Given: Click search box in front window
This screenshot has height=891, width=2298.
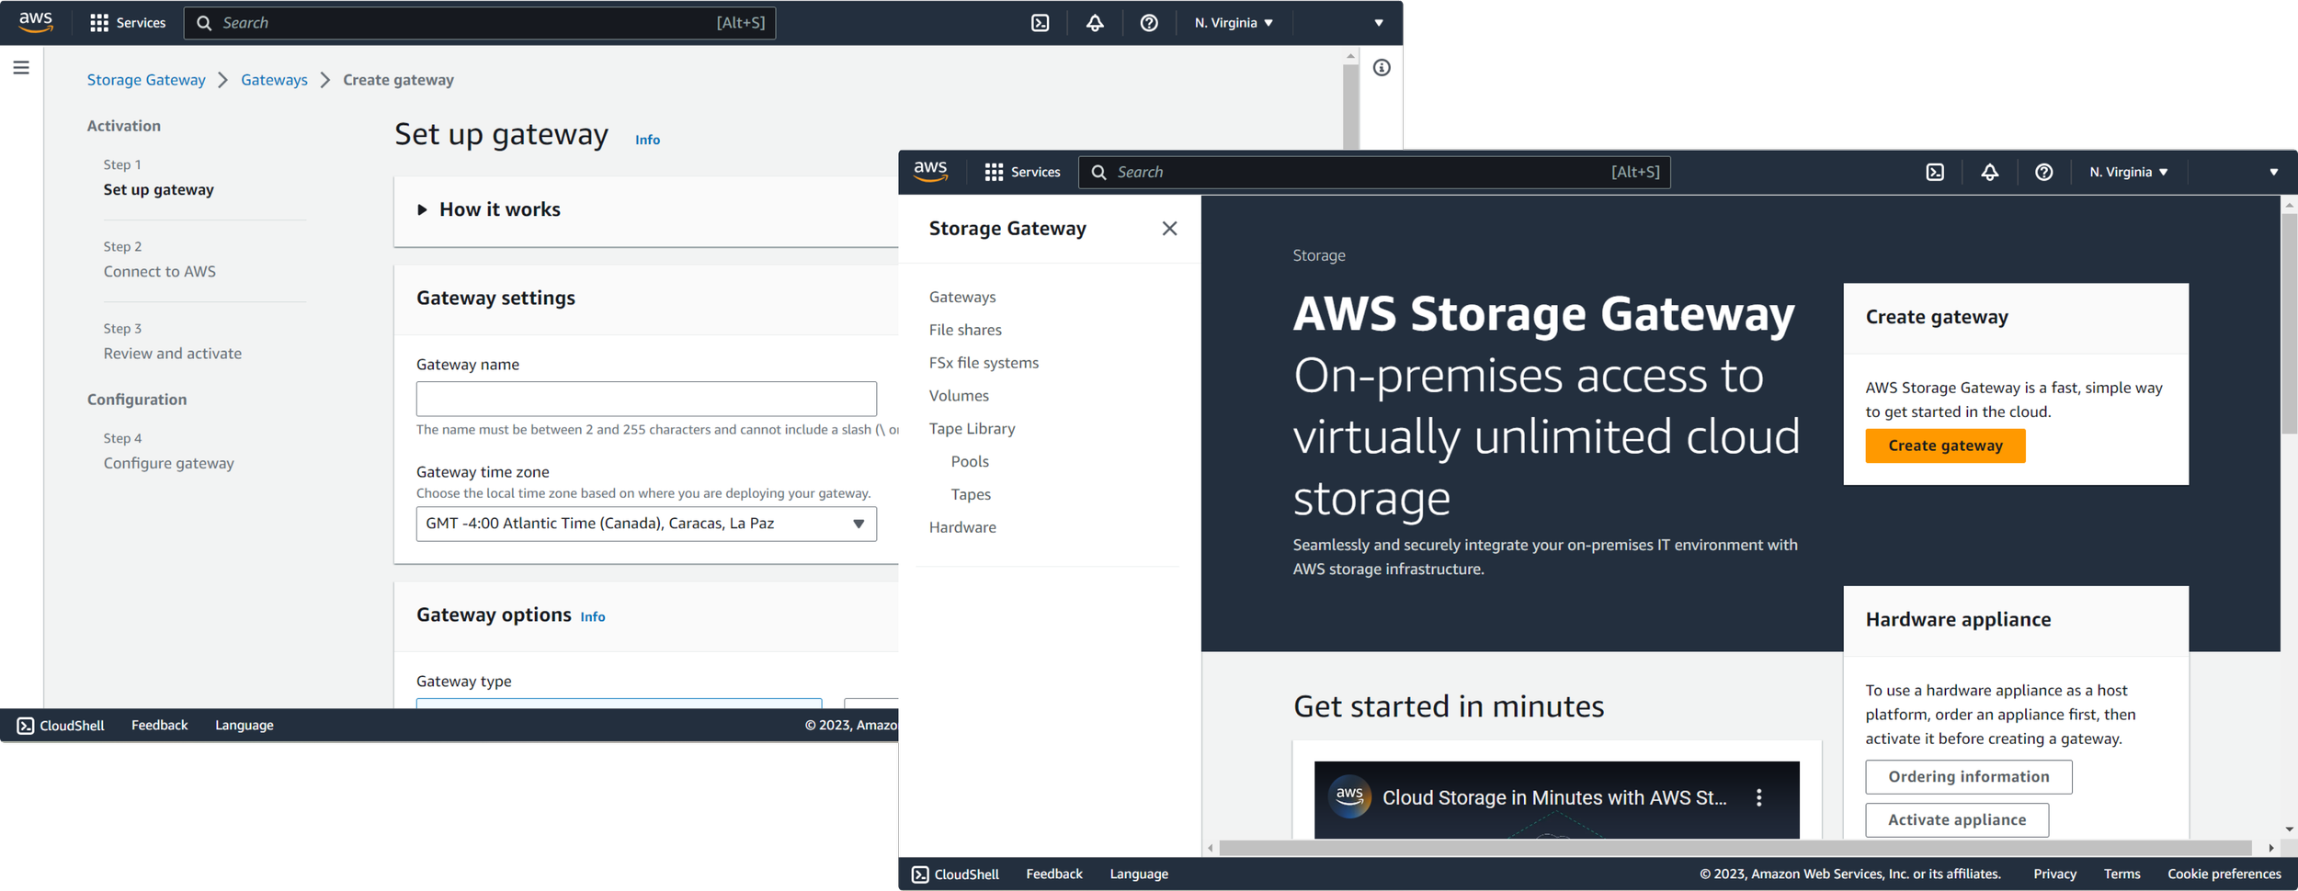Looking at the screenshot, I should 1374,172.
